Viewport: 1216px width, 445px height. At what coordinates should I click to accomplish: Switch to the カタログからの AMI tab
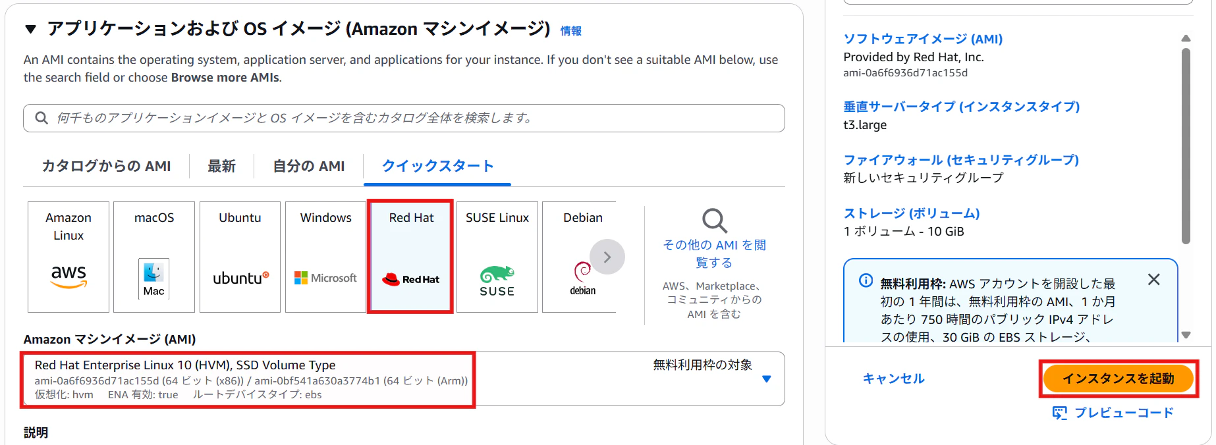pos(106,166)
